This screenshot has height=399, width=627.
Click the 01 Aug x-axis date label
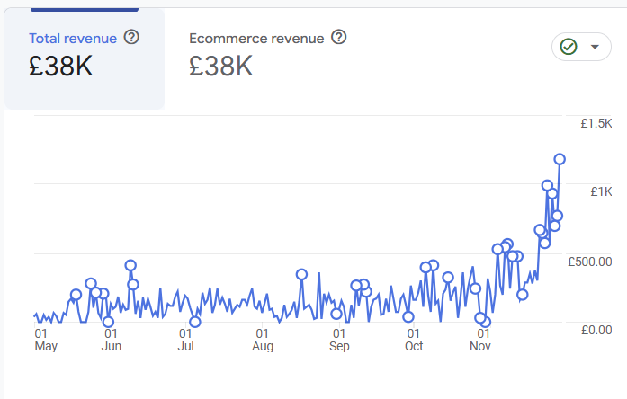[263, 339]
